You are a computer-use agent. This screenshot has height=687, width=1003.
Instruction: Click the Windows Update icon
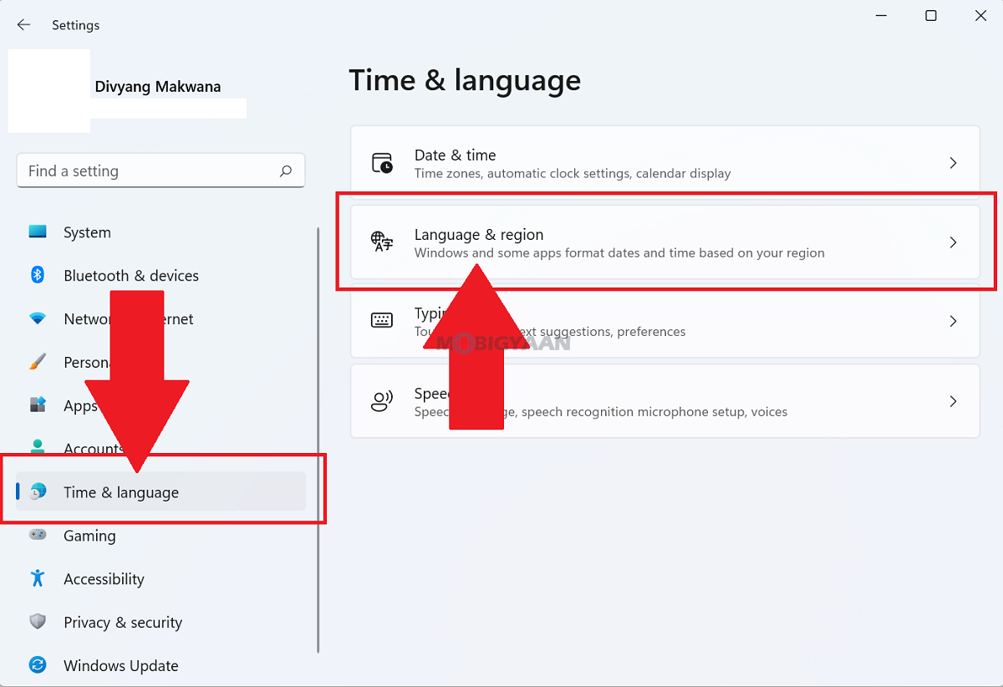[x=38, y=665]
